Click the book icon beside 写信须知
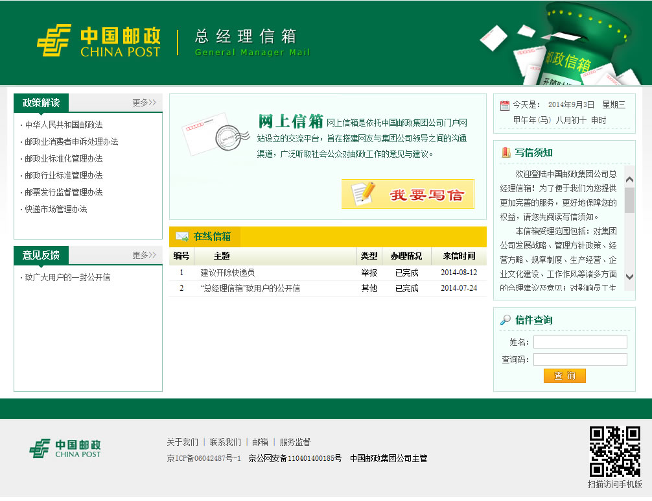 coord(506,153)
